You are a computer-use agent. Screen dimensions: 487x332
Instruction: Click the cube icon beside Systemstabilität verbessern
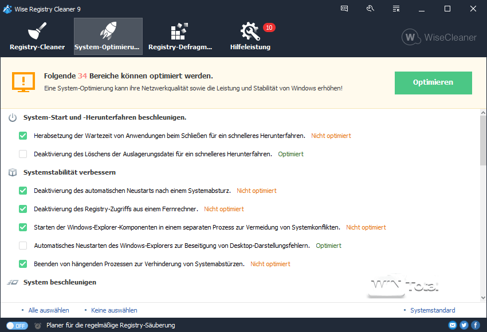(x=13, y=172)
